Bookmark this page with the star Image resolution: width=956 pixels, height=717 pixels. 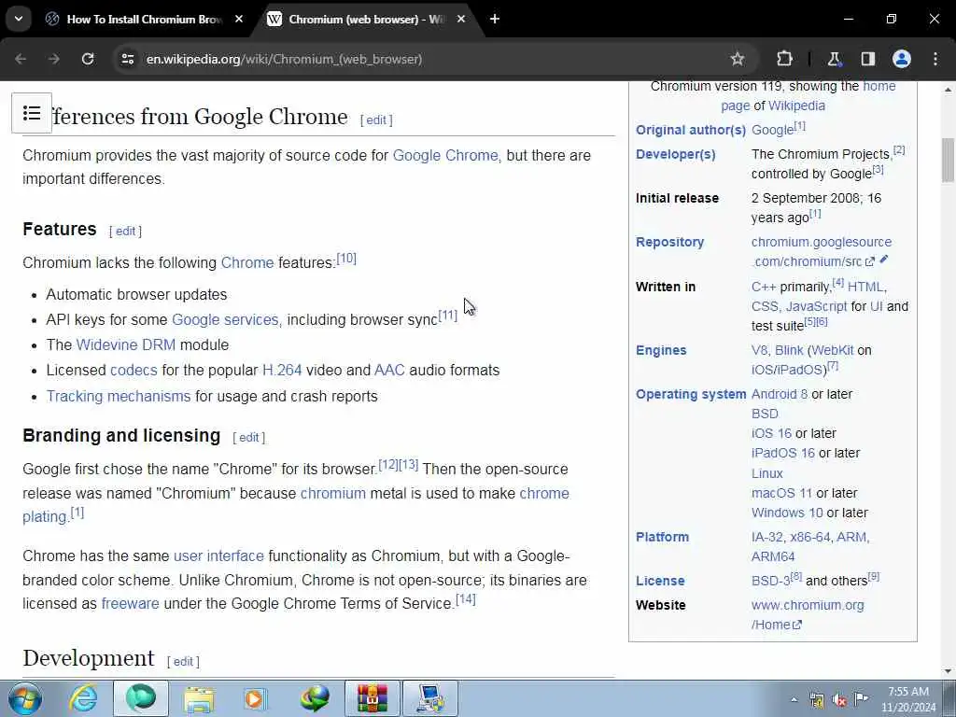tap(738, 59)
